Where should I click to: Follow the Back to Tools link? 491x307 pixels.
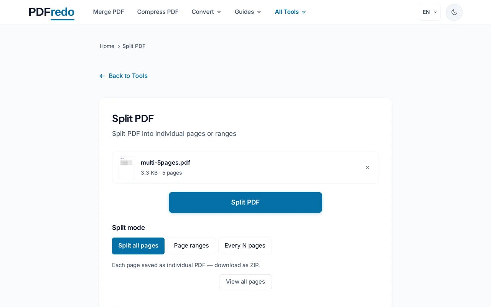point(128,76)
